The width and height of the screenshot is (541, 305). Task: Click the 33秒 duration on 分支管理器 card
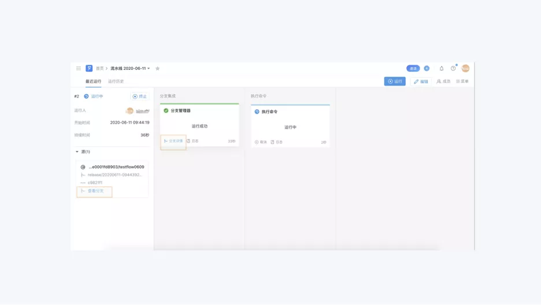click(232, 142)
